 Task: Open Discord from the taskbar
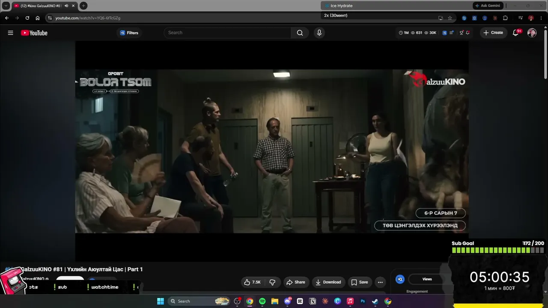pyautogui.click(x=287, y=301)
